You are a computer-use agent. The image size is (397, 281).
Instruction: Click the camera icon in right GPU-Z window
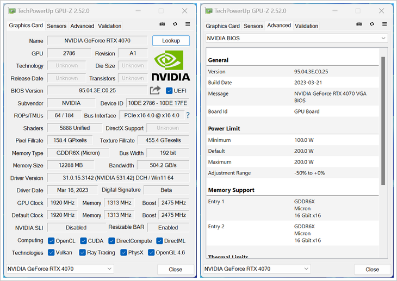point(359,24)
